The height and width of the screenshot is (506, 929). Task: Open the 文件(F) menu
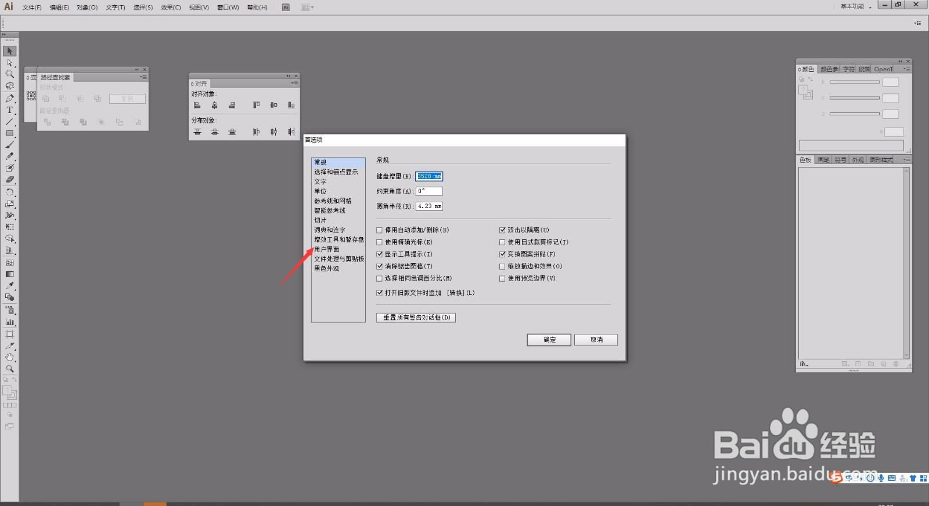click(x=32, y=8)
